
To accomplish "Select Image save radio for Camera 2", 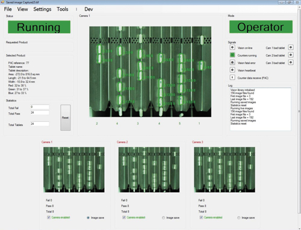I will click(x=163, y=217).
